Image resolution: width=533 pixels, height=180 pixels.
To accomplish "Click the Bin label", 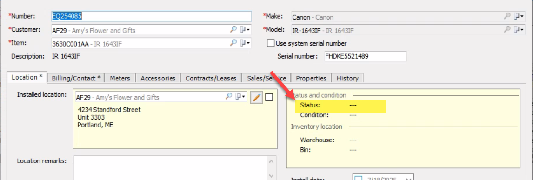I will (305, 149).
